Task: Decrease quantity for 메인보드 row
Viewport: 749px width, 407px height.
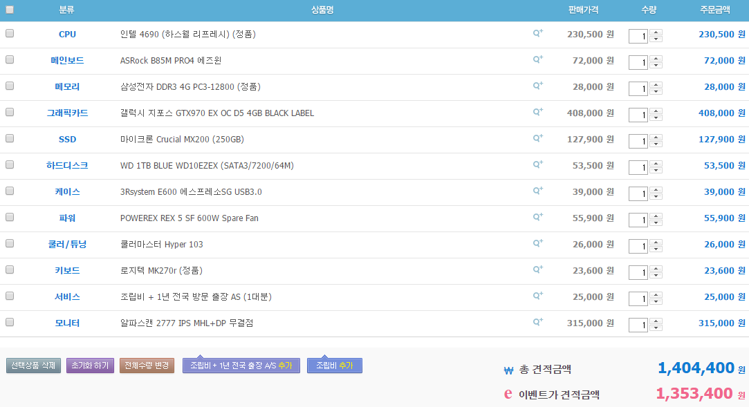Action: (x=656, y=65)
